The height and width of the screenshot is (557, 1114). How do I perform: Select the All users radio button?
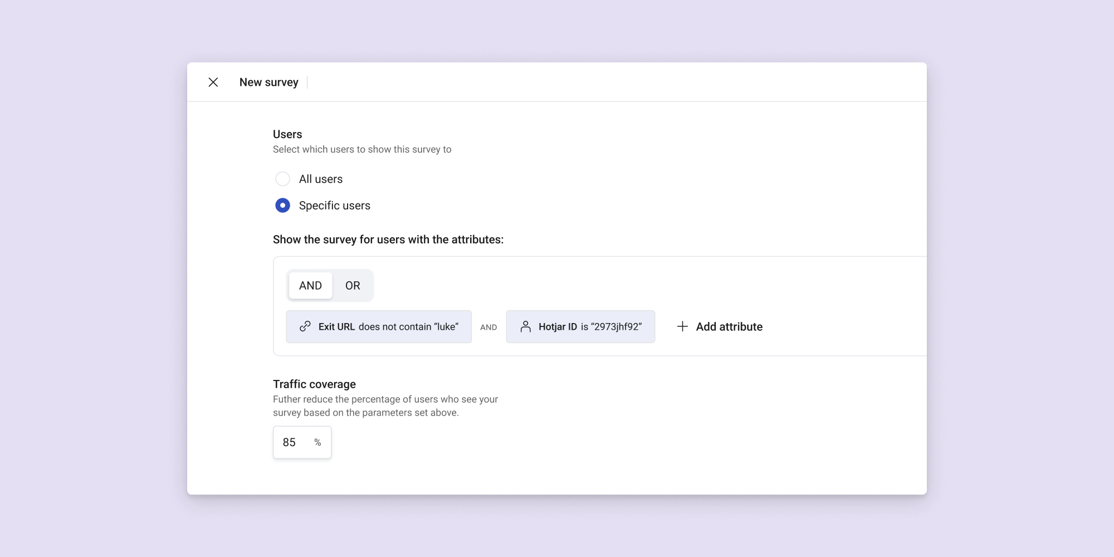pos(282,179)
